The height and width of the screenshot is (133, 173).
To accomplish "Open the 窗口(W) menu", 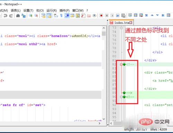I will pyautogui.click(x=78, y=10).
